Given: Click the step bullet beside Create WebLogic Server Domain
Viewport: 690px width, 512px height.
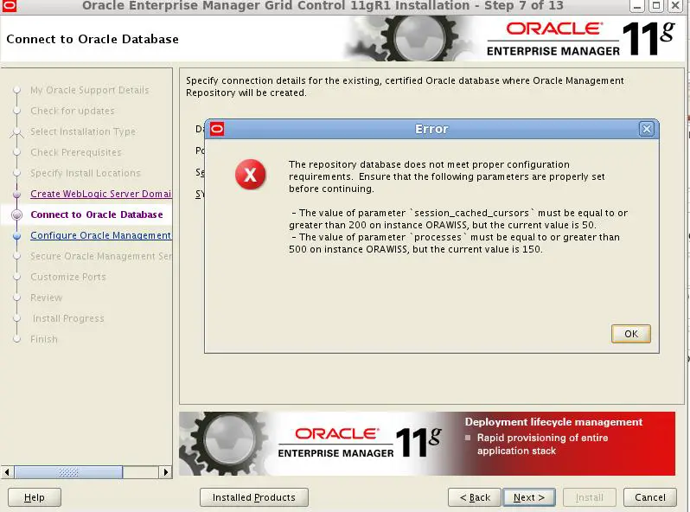Looking at the screenshot, I should tap(16, 194).
